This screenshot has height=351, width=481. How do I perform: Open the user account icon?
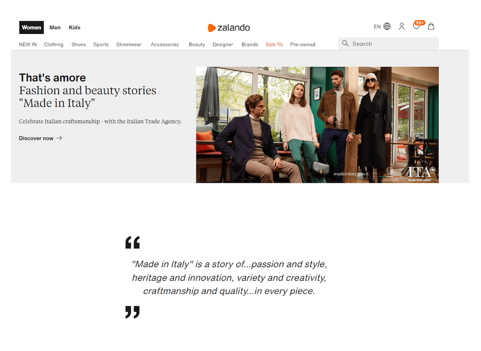click(401, 26)
